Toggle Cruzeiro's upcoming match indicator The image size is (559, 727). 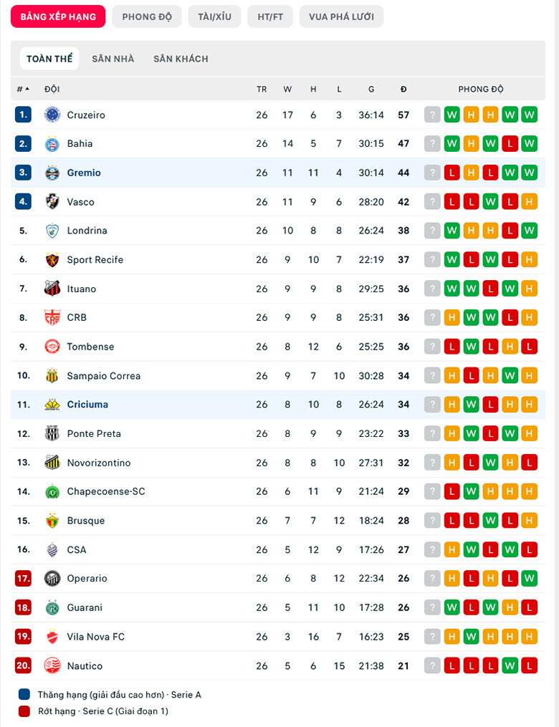432,114
